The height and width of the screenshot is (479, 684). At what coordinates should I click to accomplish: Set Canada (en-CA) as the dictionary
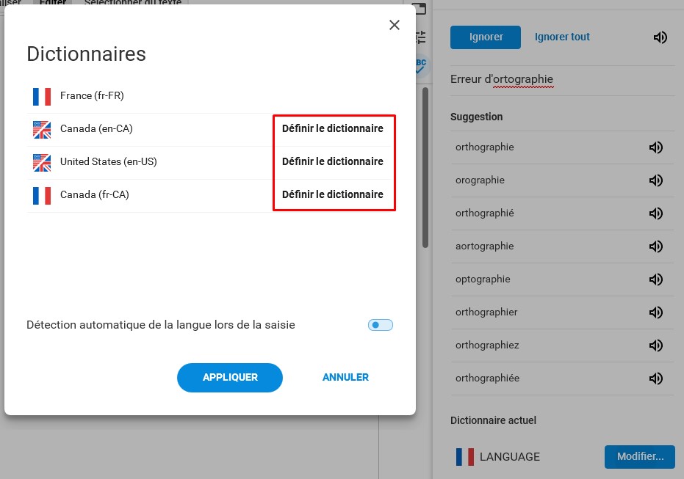(332, 128)
